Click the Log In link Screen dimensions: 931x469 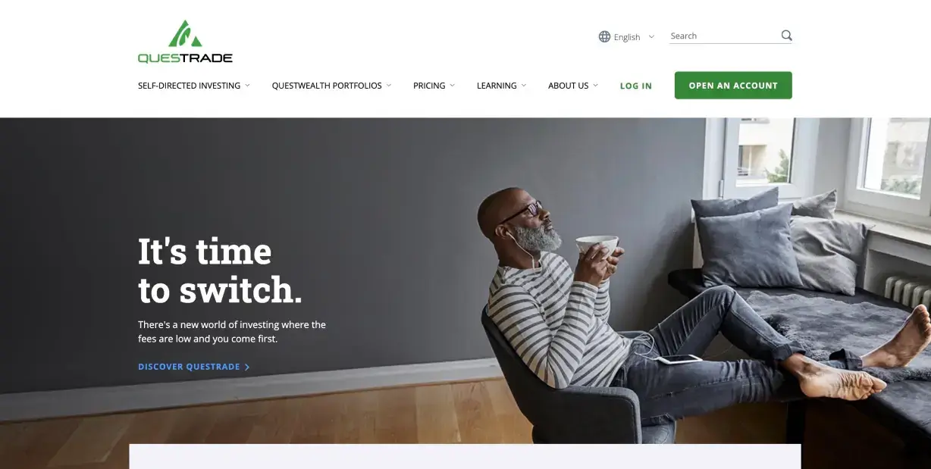coord(636,86)
